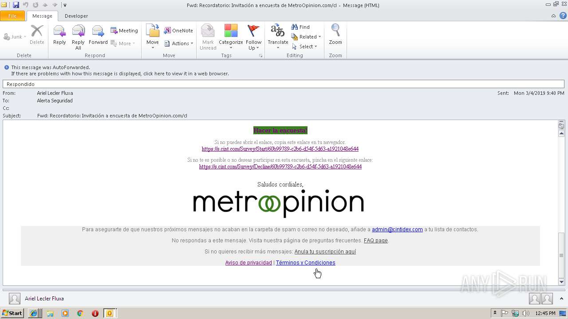Click the AutoForwarded info bar message
Screen dimensions: 568x319
[50, 67]
